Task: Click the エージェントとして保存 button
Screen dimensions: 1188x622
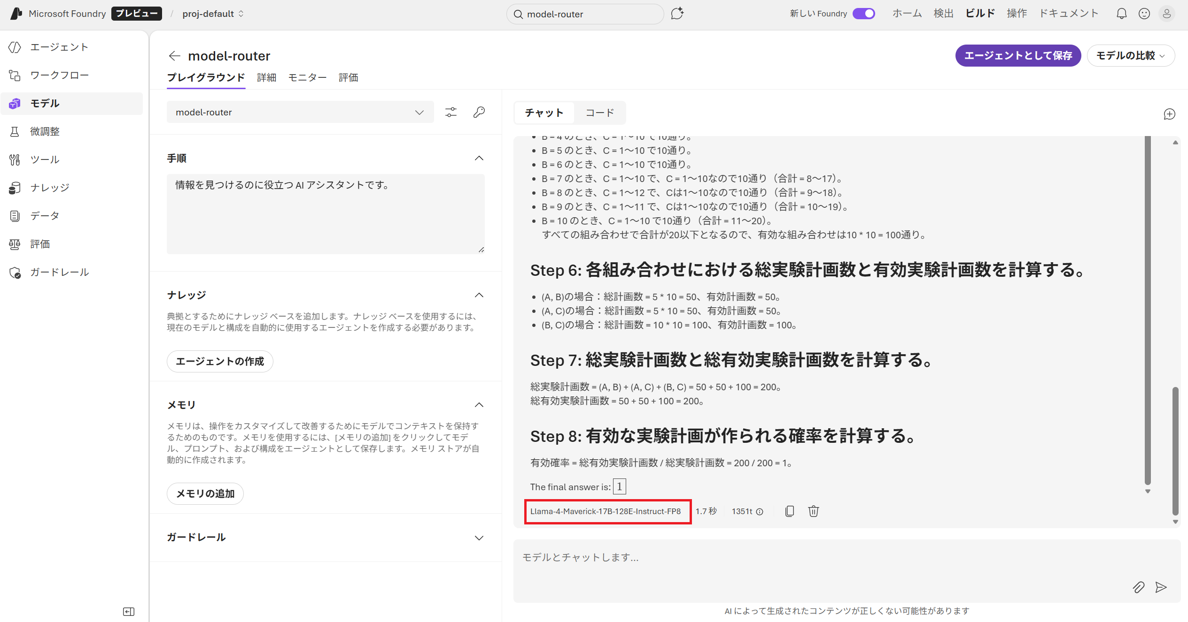Action: pyautogui.click(x=1017, y=56)
